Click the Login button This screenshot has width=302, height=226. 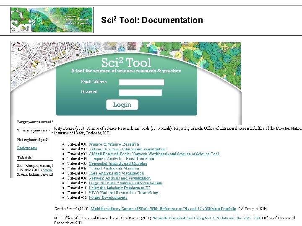pos(122,105)
